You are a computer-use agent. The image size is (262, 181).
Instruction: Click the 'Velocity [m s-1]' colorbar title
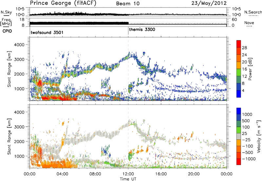point(259,136)
